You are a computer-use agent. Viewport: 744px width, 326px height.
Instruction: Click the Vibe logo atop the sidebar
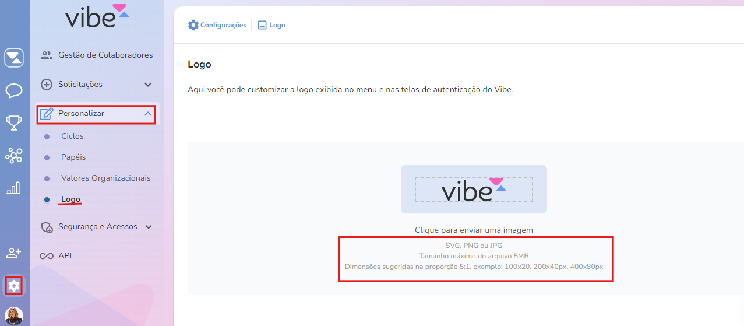pyautogui.click(x=97, y=16)
